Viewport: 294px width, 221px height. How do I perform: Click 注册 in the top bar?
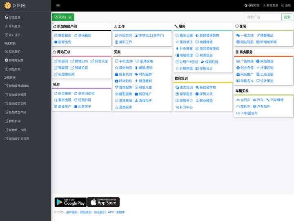tap(286, 5)
